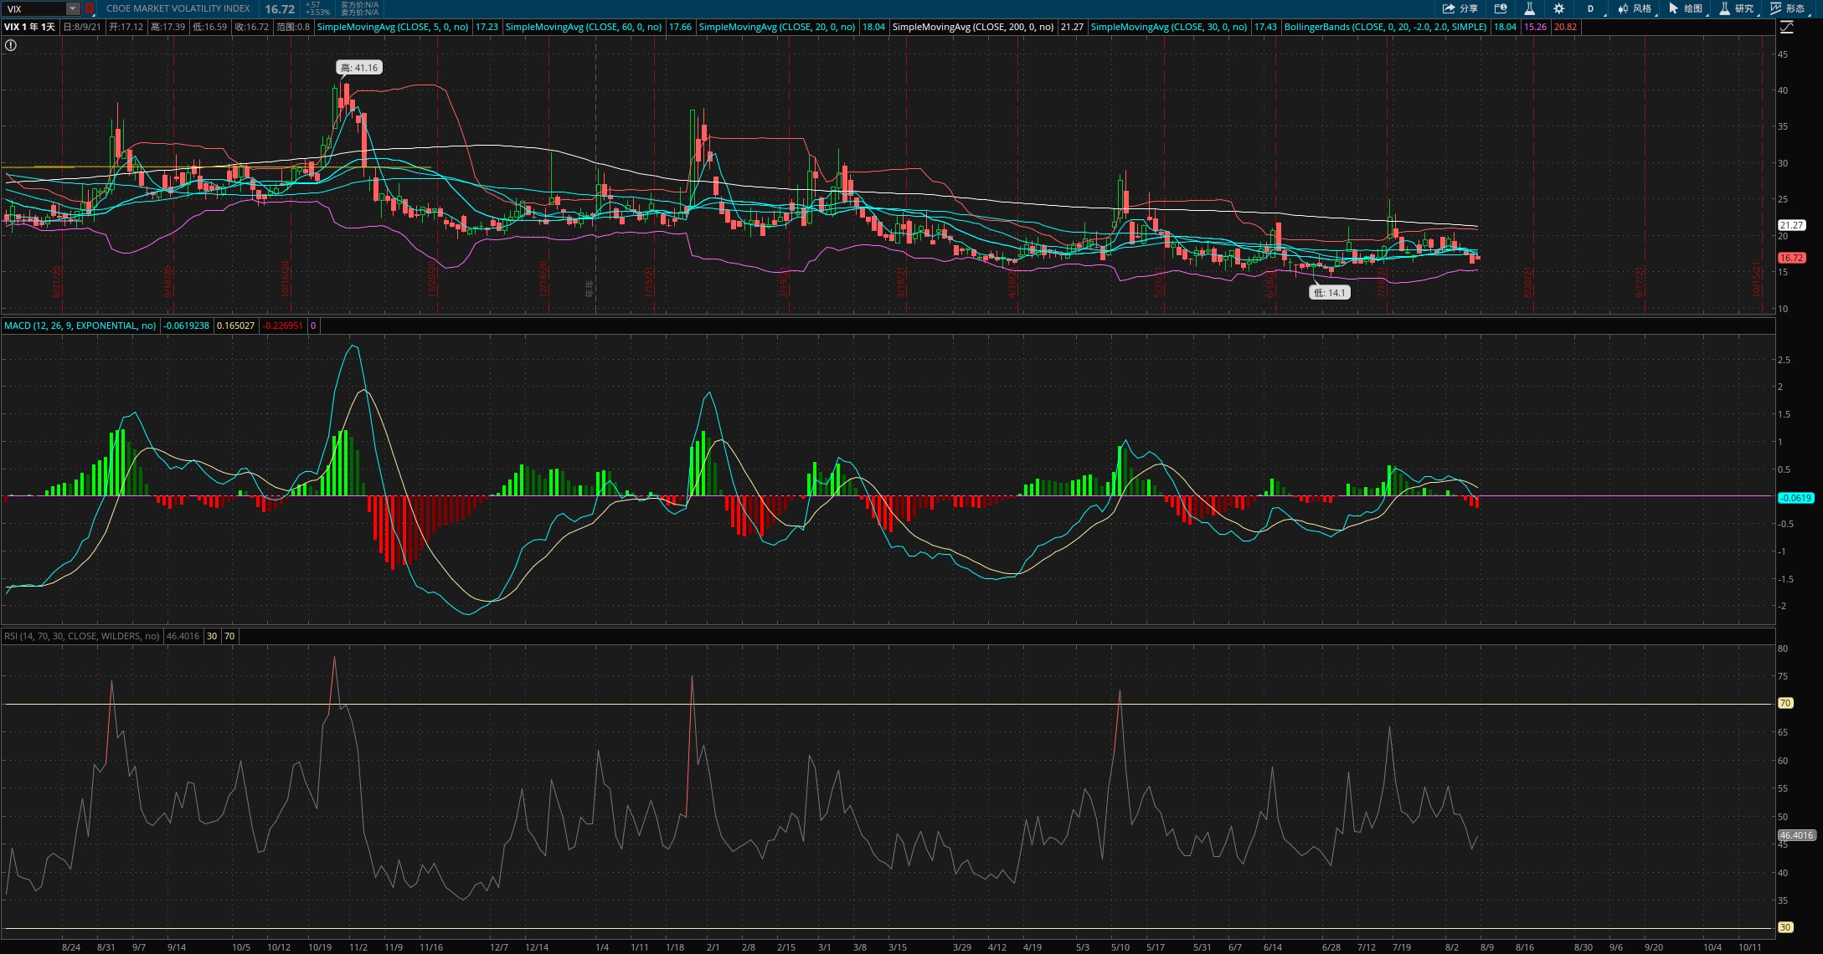Screen dimensions: 1823x954
Task: Click the CBOE MARKET VOLATILITY INDEX title
Action: point(178,8)
